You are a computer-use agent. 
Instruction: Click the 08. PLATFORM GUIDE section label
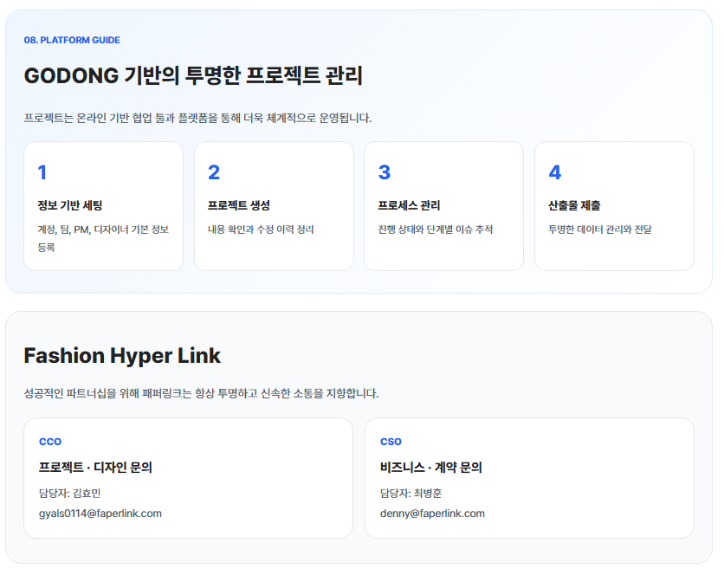tap(72, 40)
